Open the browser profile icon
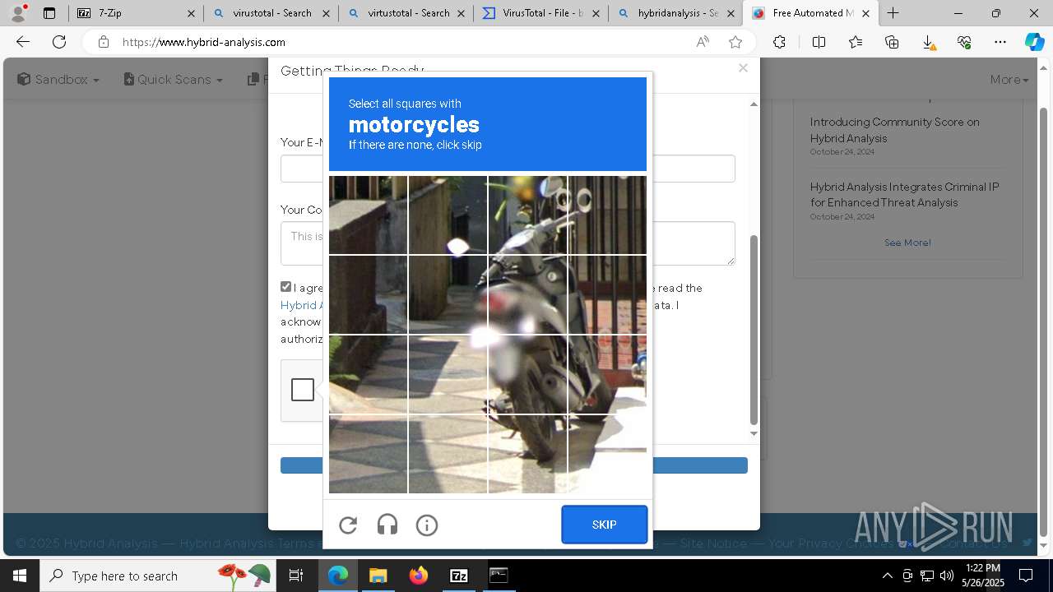This screenshot has width=1053, height=592. click(x=18, y=13)
